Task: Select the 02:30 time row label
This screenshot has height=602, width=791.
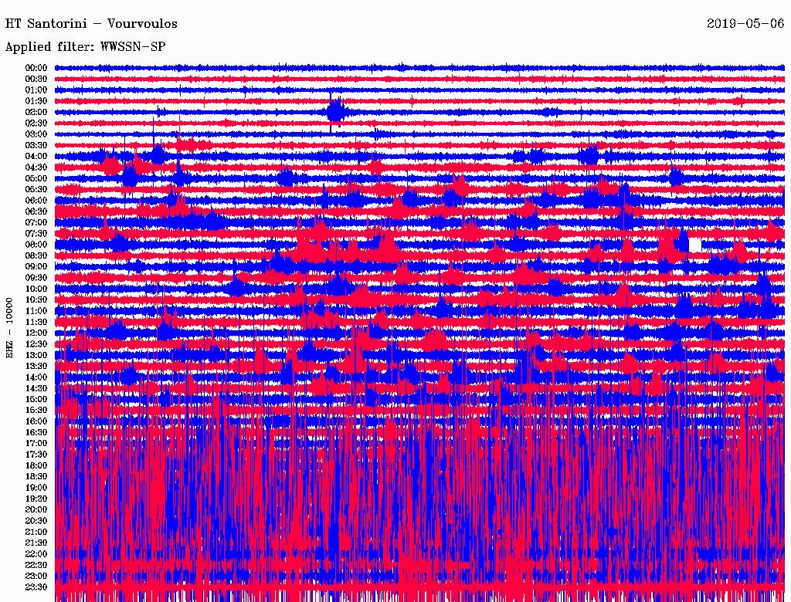Action: (36, 123)
